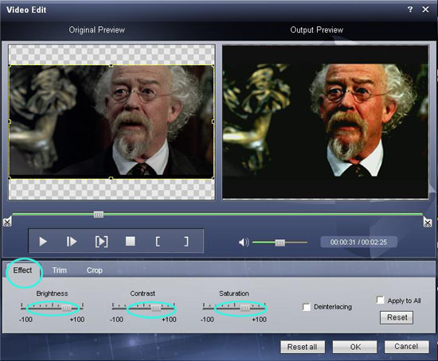
Task: Click the 00:00:31 / 00:02:25 time display
Action: click(x=358, y=243)
